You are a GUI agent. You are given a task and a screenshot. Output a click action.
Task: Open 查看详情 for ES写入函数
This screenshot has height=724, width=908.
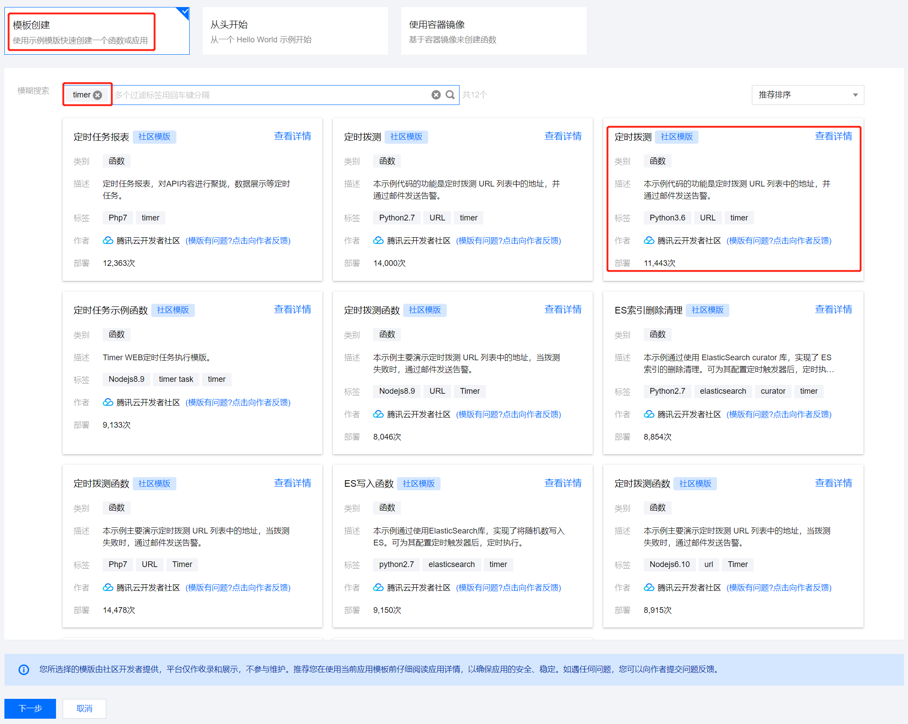[563, 483]
